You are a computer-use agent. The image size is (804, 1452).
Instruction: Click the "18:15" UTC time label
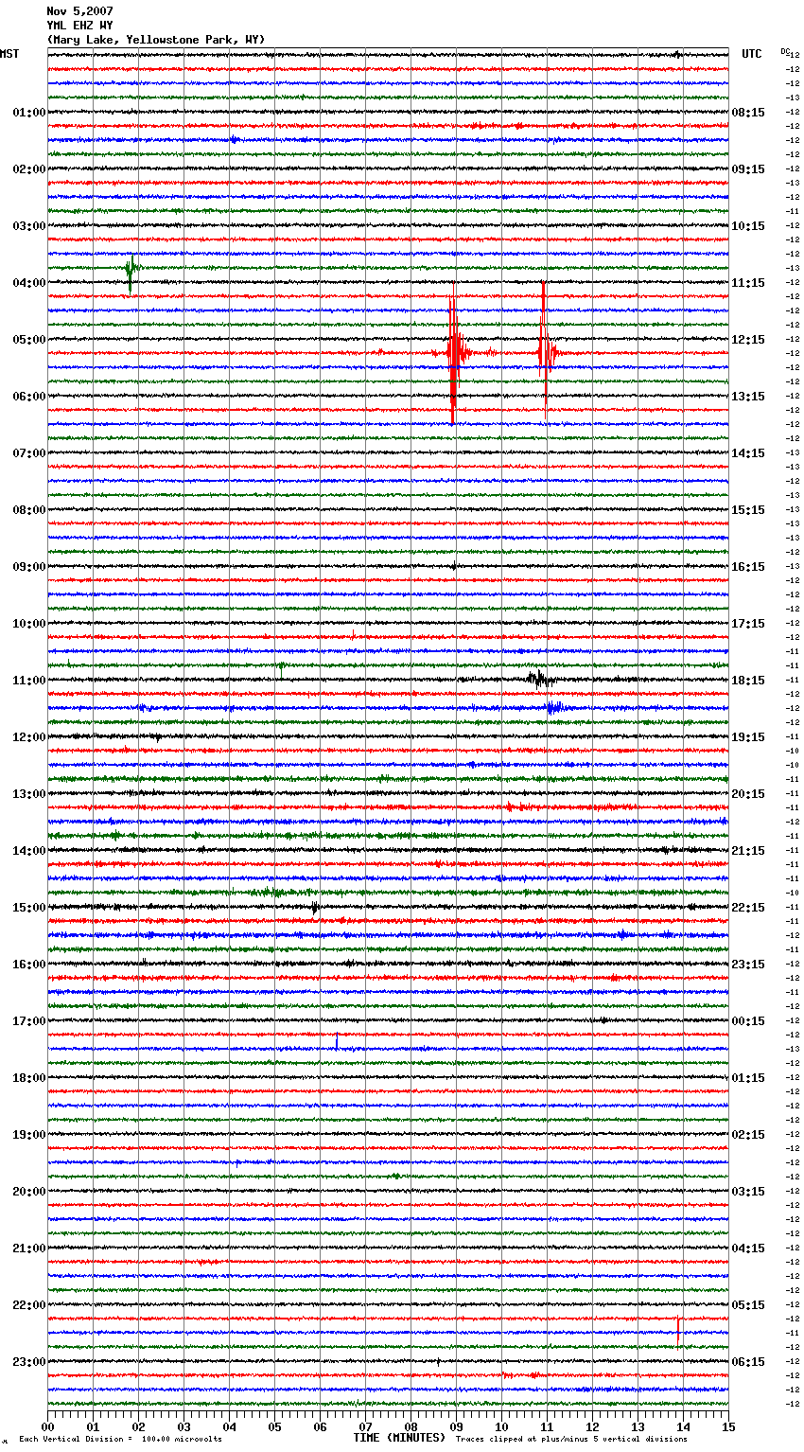coord(748,681)
